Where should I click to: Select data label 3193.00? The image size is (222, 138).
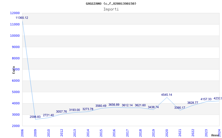click(x=74, y=110)
